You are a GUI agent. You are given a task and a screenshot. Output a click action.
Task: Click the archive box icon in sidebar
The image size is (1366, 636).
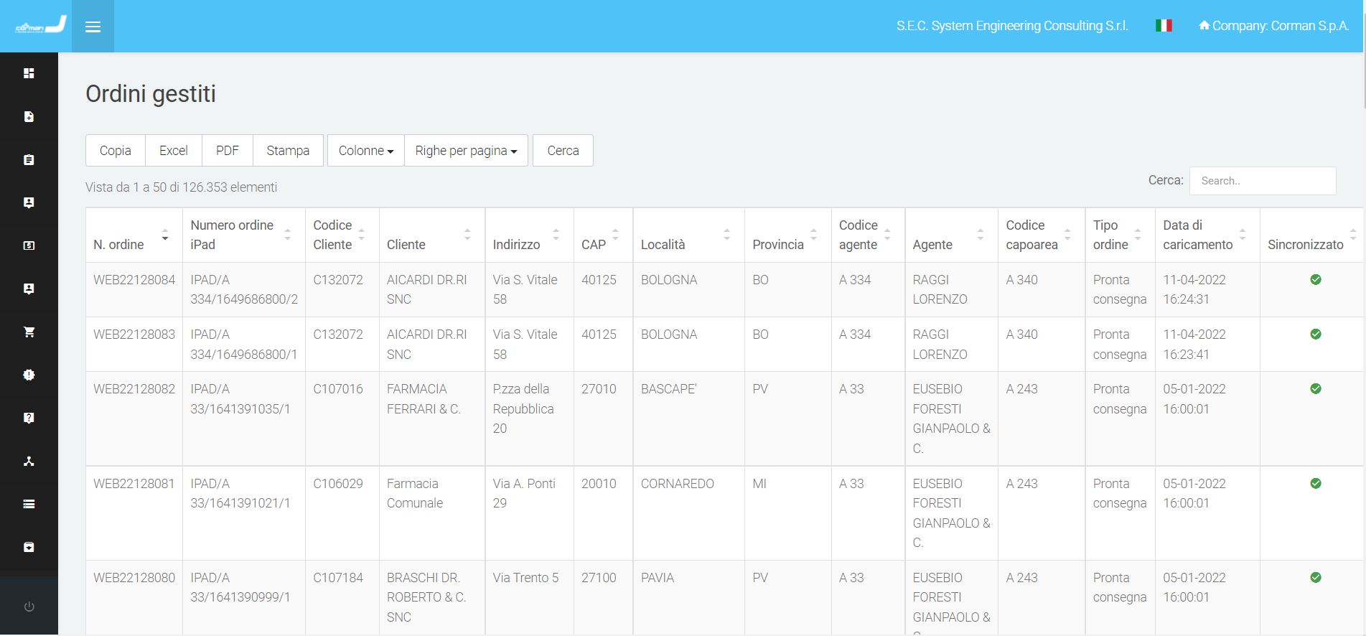(x=29, y=547)
